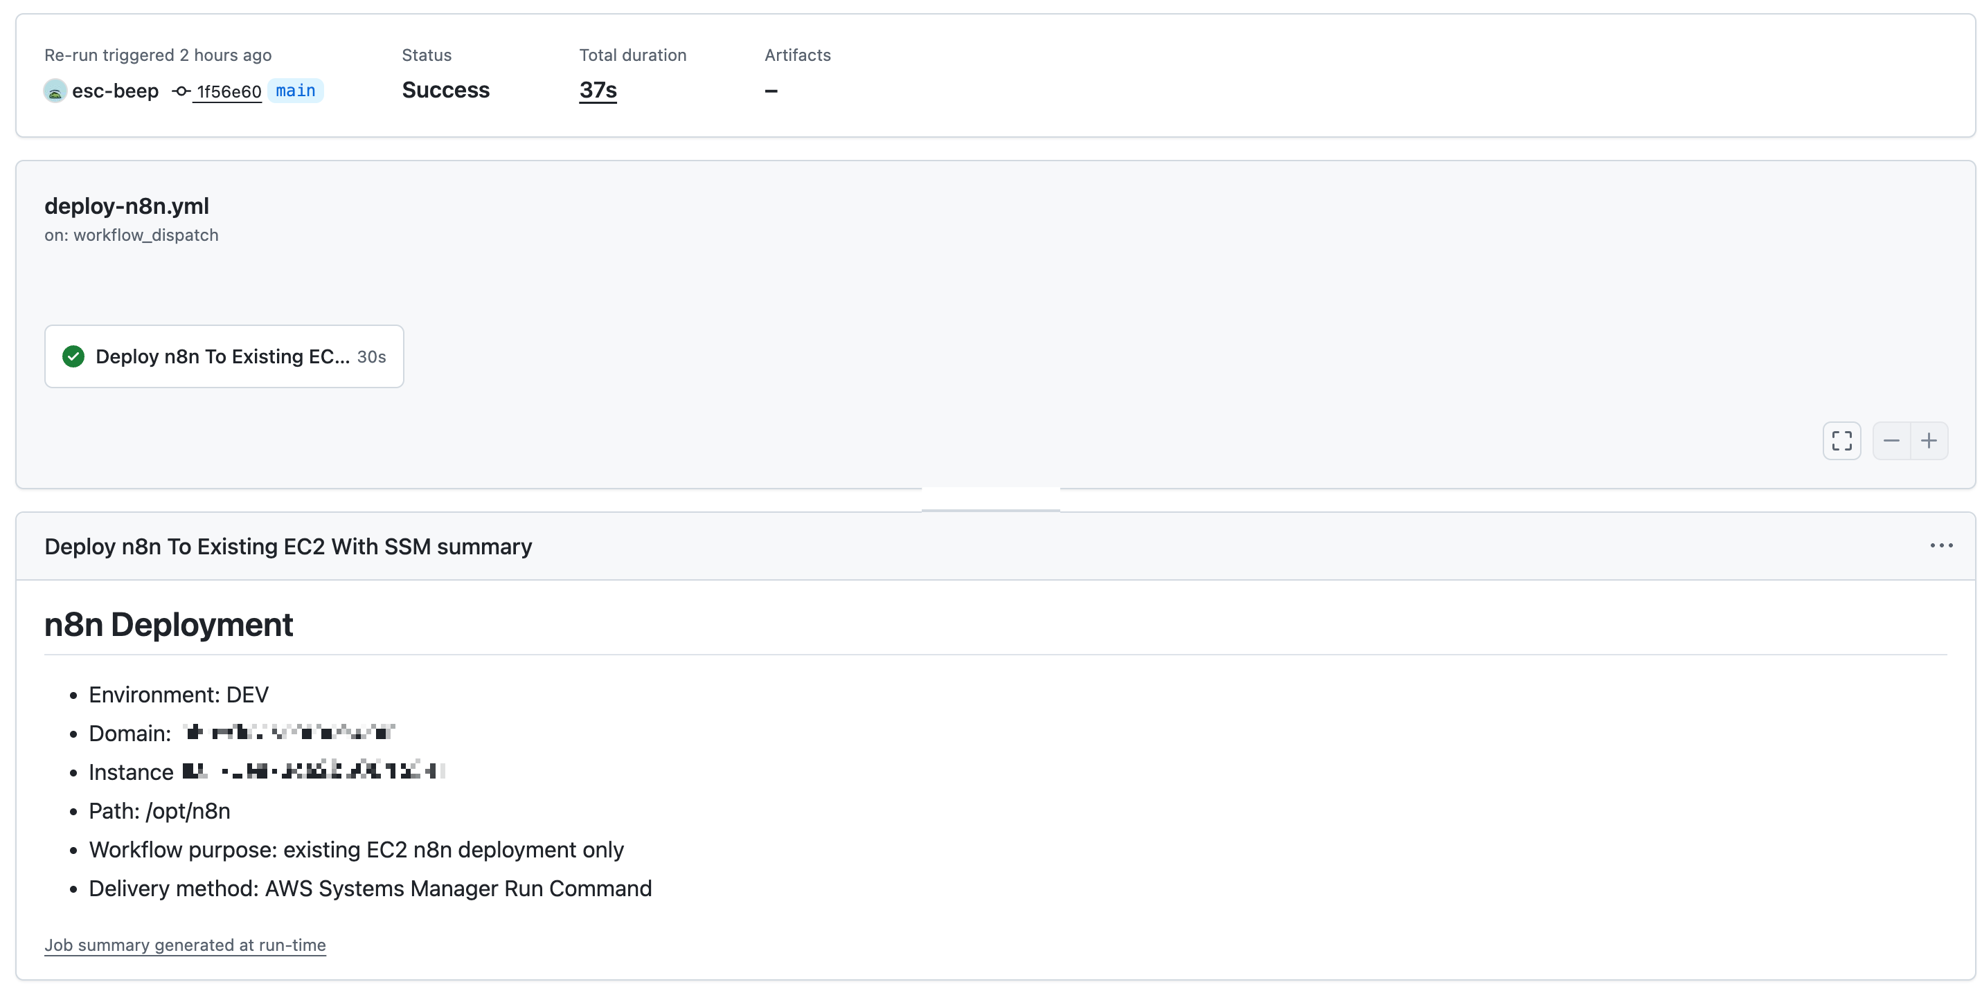The height and width of the screenshot is (991, 1982).
Task: Select the main branch label
Action: pyautogui.click(x=296, y=91)
